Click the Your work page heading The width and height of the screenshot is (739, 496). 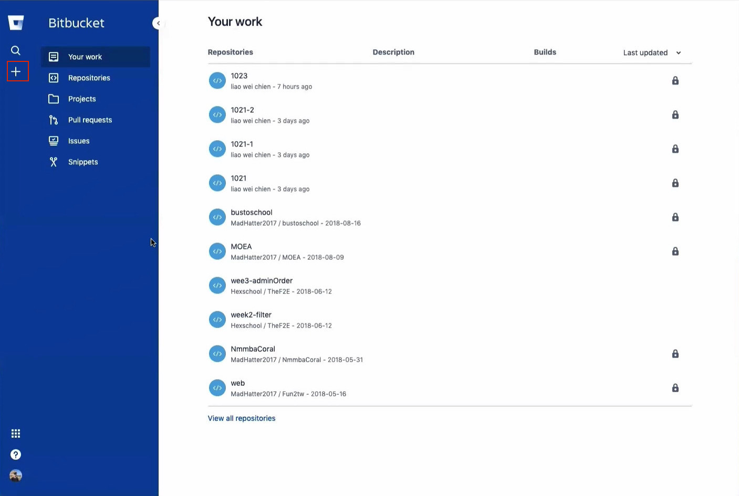pos(235,22)
